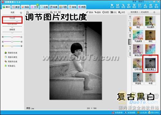This screenshot has height=115, width=161.
Task: Apply the 牛奶 effect thumbnail
Action: pos(150,78)
